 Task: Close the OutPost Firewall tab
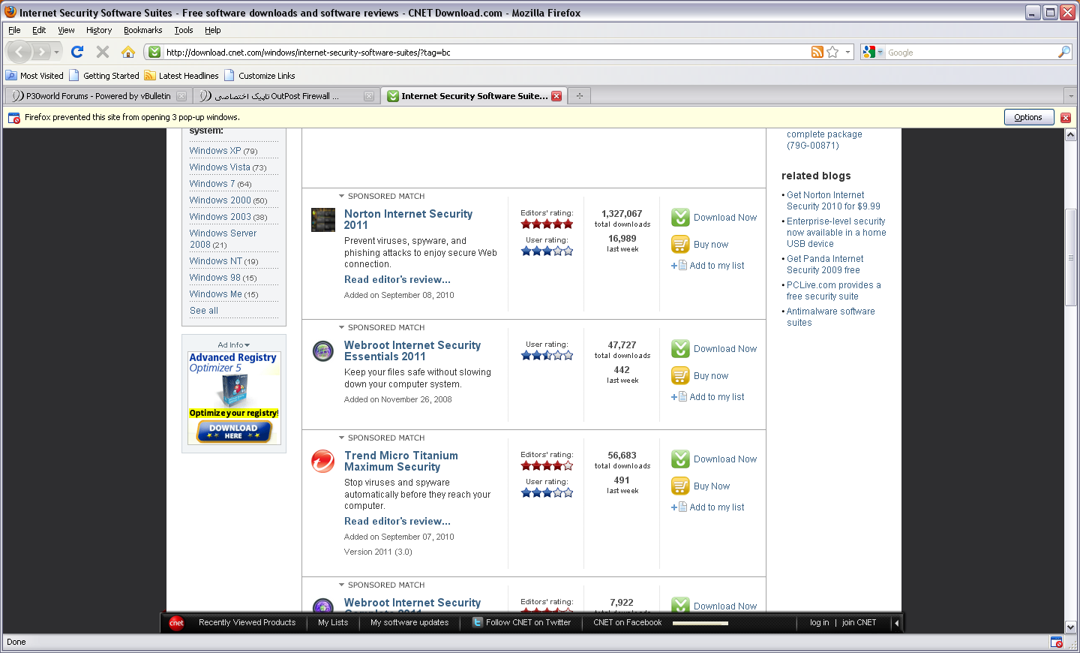tap(368, 96)
